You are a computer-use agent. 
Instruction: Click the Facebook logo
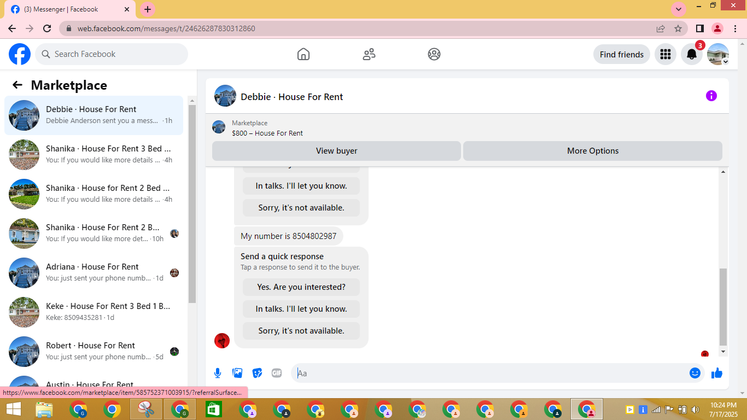(20, 54)
